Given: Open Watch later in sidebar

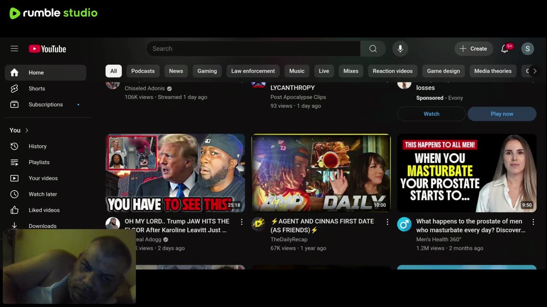Looking at the screenshot, I should click(46, 194).
